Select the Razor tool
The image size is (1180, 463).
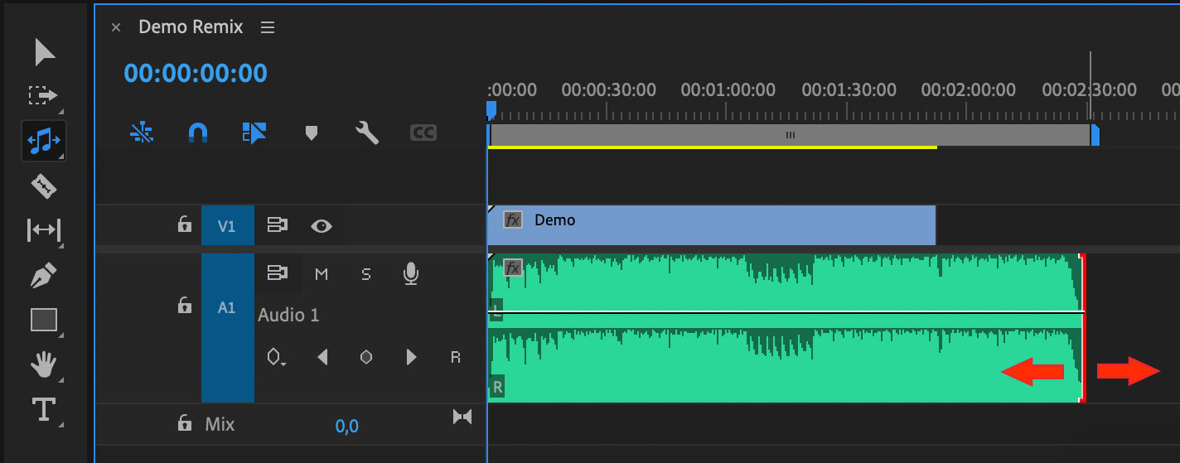[x=44, y=186]
